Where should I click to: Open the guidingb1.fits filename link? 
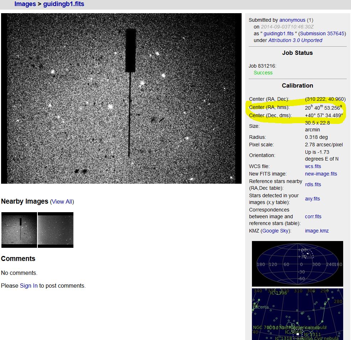tap(278, 33)
